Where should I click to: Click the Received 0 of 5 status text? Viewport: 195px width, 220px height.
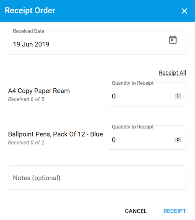(x=26, y=99)
